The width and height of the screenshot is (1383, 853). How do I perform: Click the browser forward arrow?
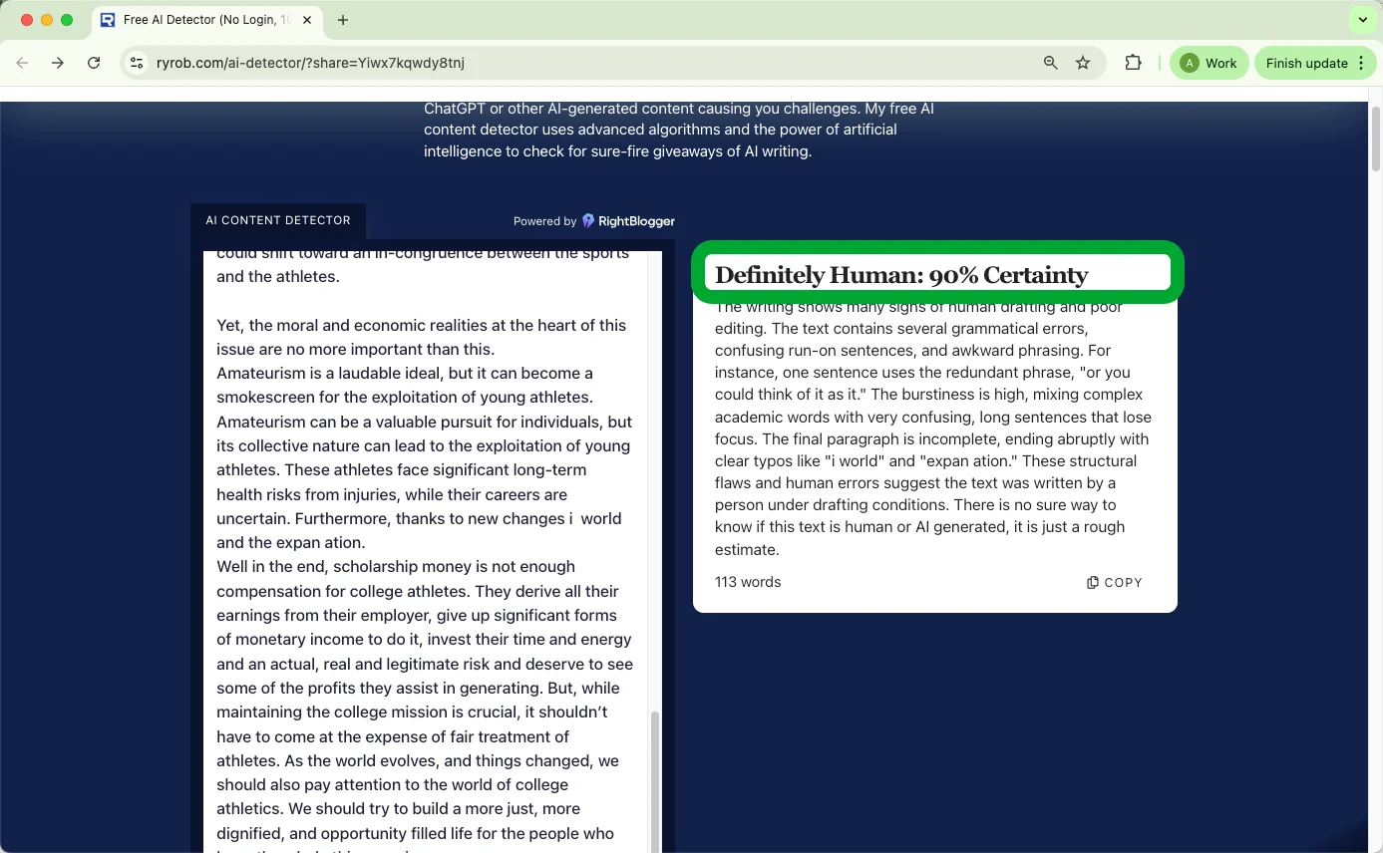tap(58, 63)
